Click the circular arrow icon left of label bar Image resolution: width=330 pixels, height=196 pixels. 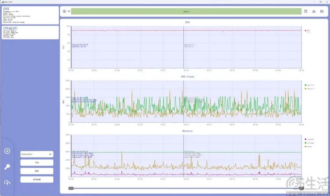click(64, 11)
